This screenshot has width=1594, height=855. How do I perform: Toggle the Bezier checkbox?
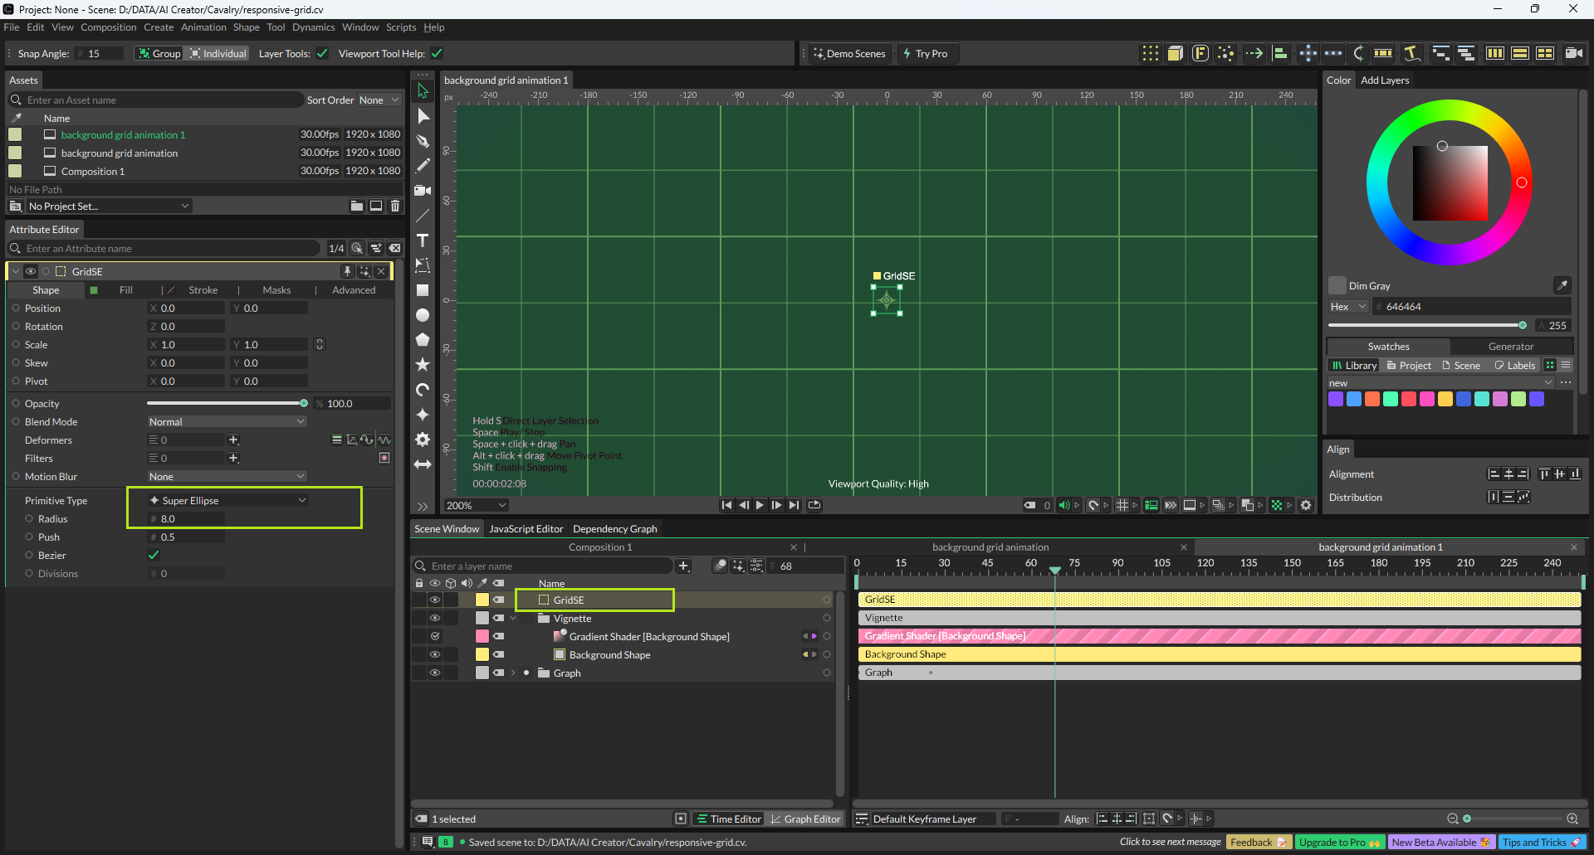point(154,555)
